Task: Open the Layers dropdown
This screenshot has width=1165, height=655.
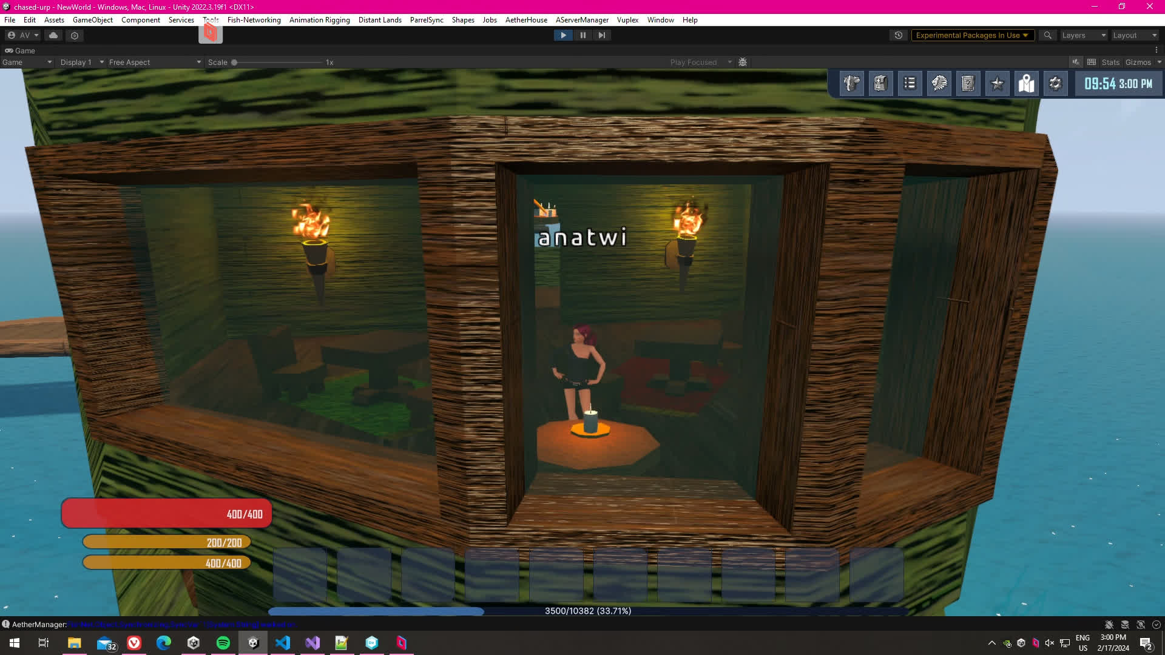Action: pyautogui.click(x=1083, y=35)
